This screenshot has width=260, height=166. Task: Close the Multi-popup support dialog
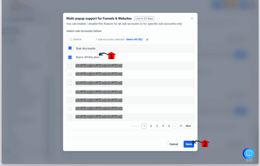192,18
